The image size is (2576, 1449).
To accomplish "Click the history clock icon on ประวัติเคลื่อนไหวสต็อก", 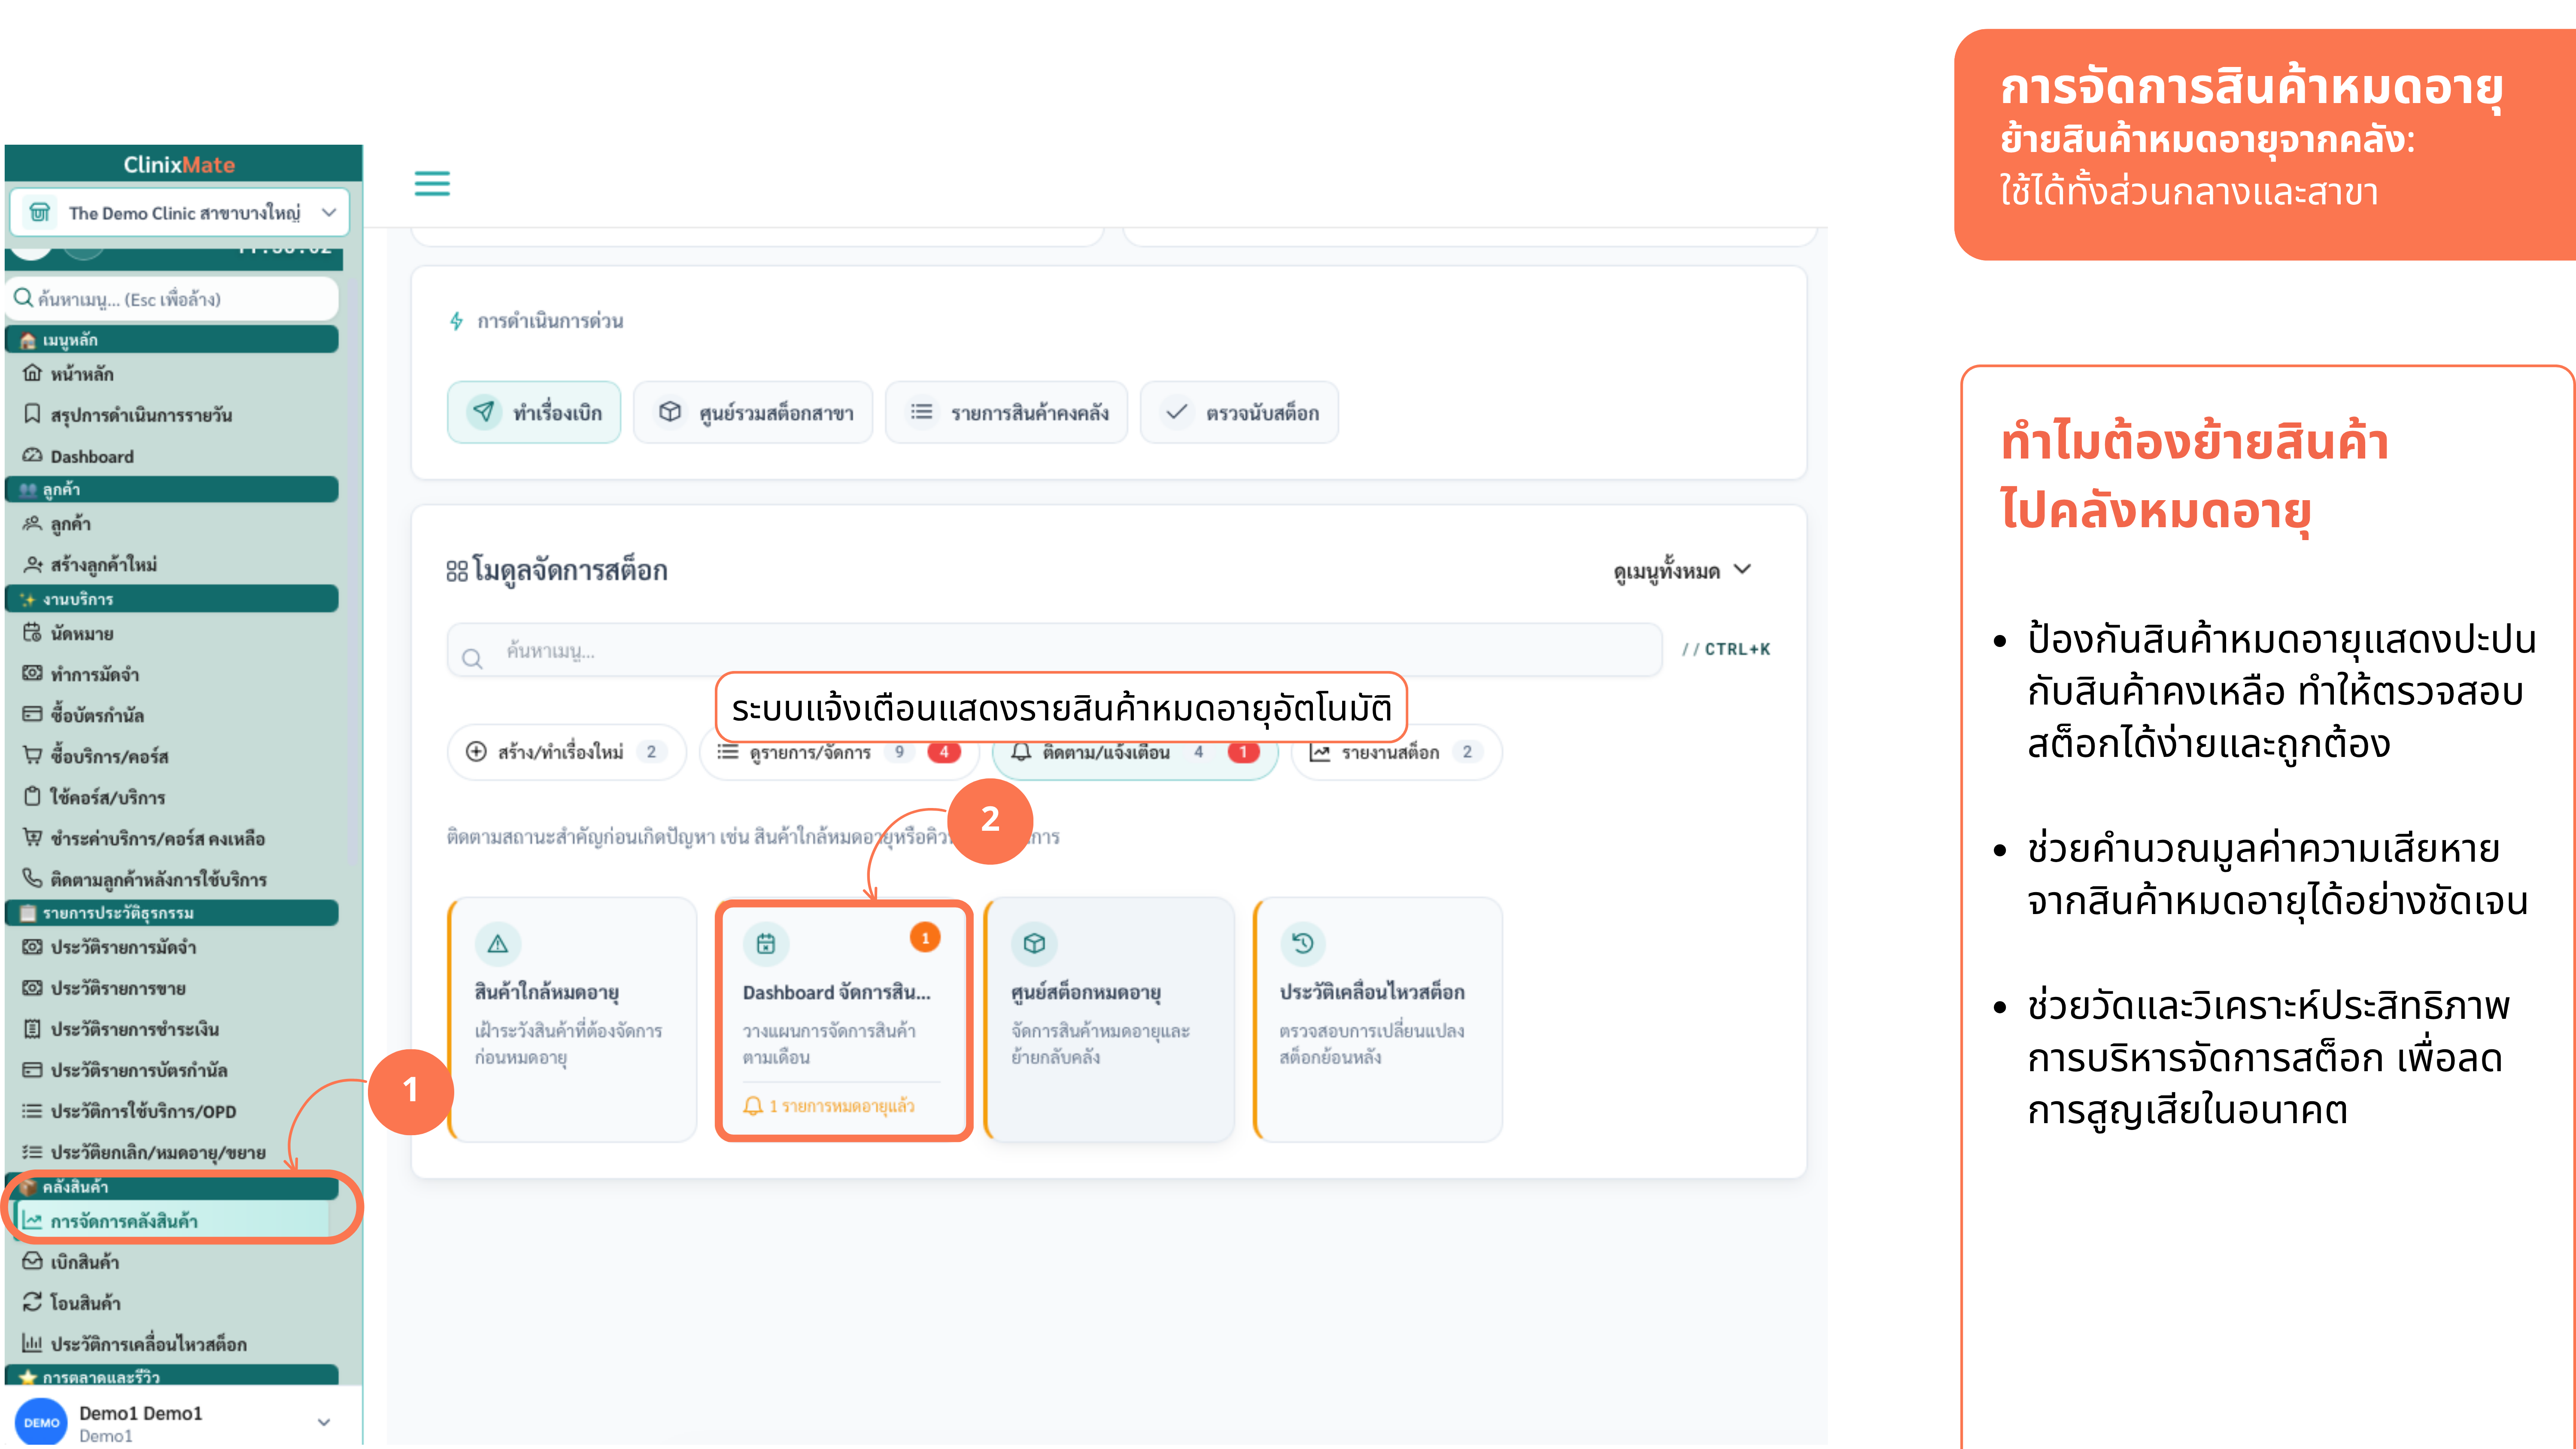I will (x=1303, y=943).
